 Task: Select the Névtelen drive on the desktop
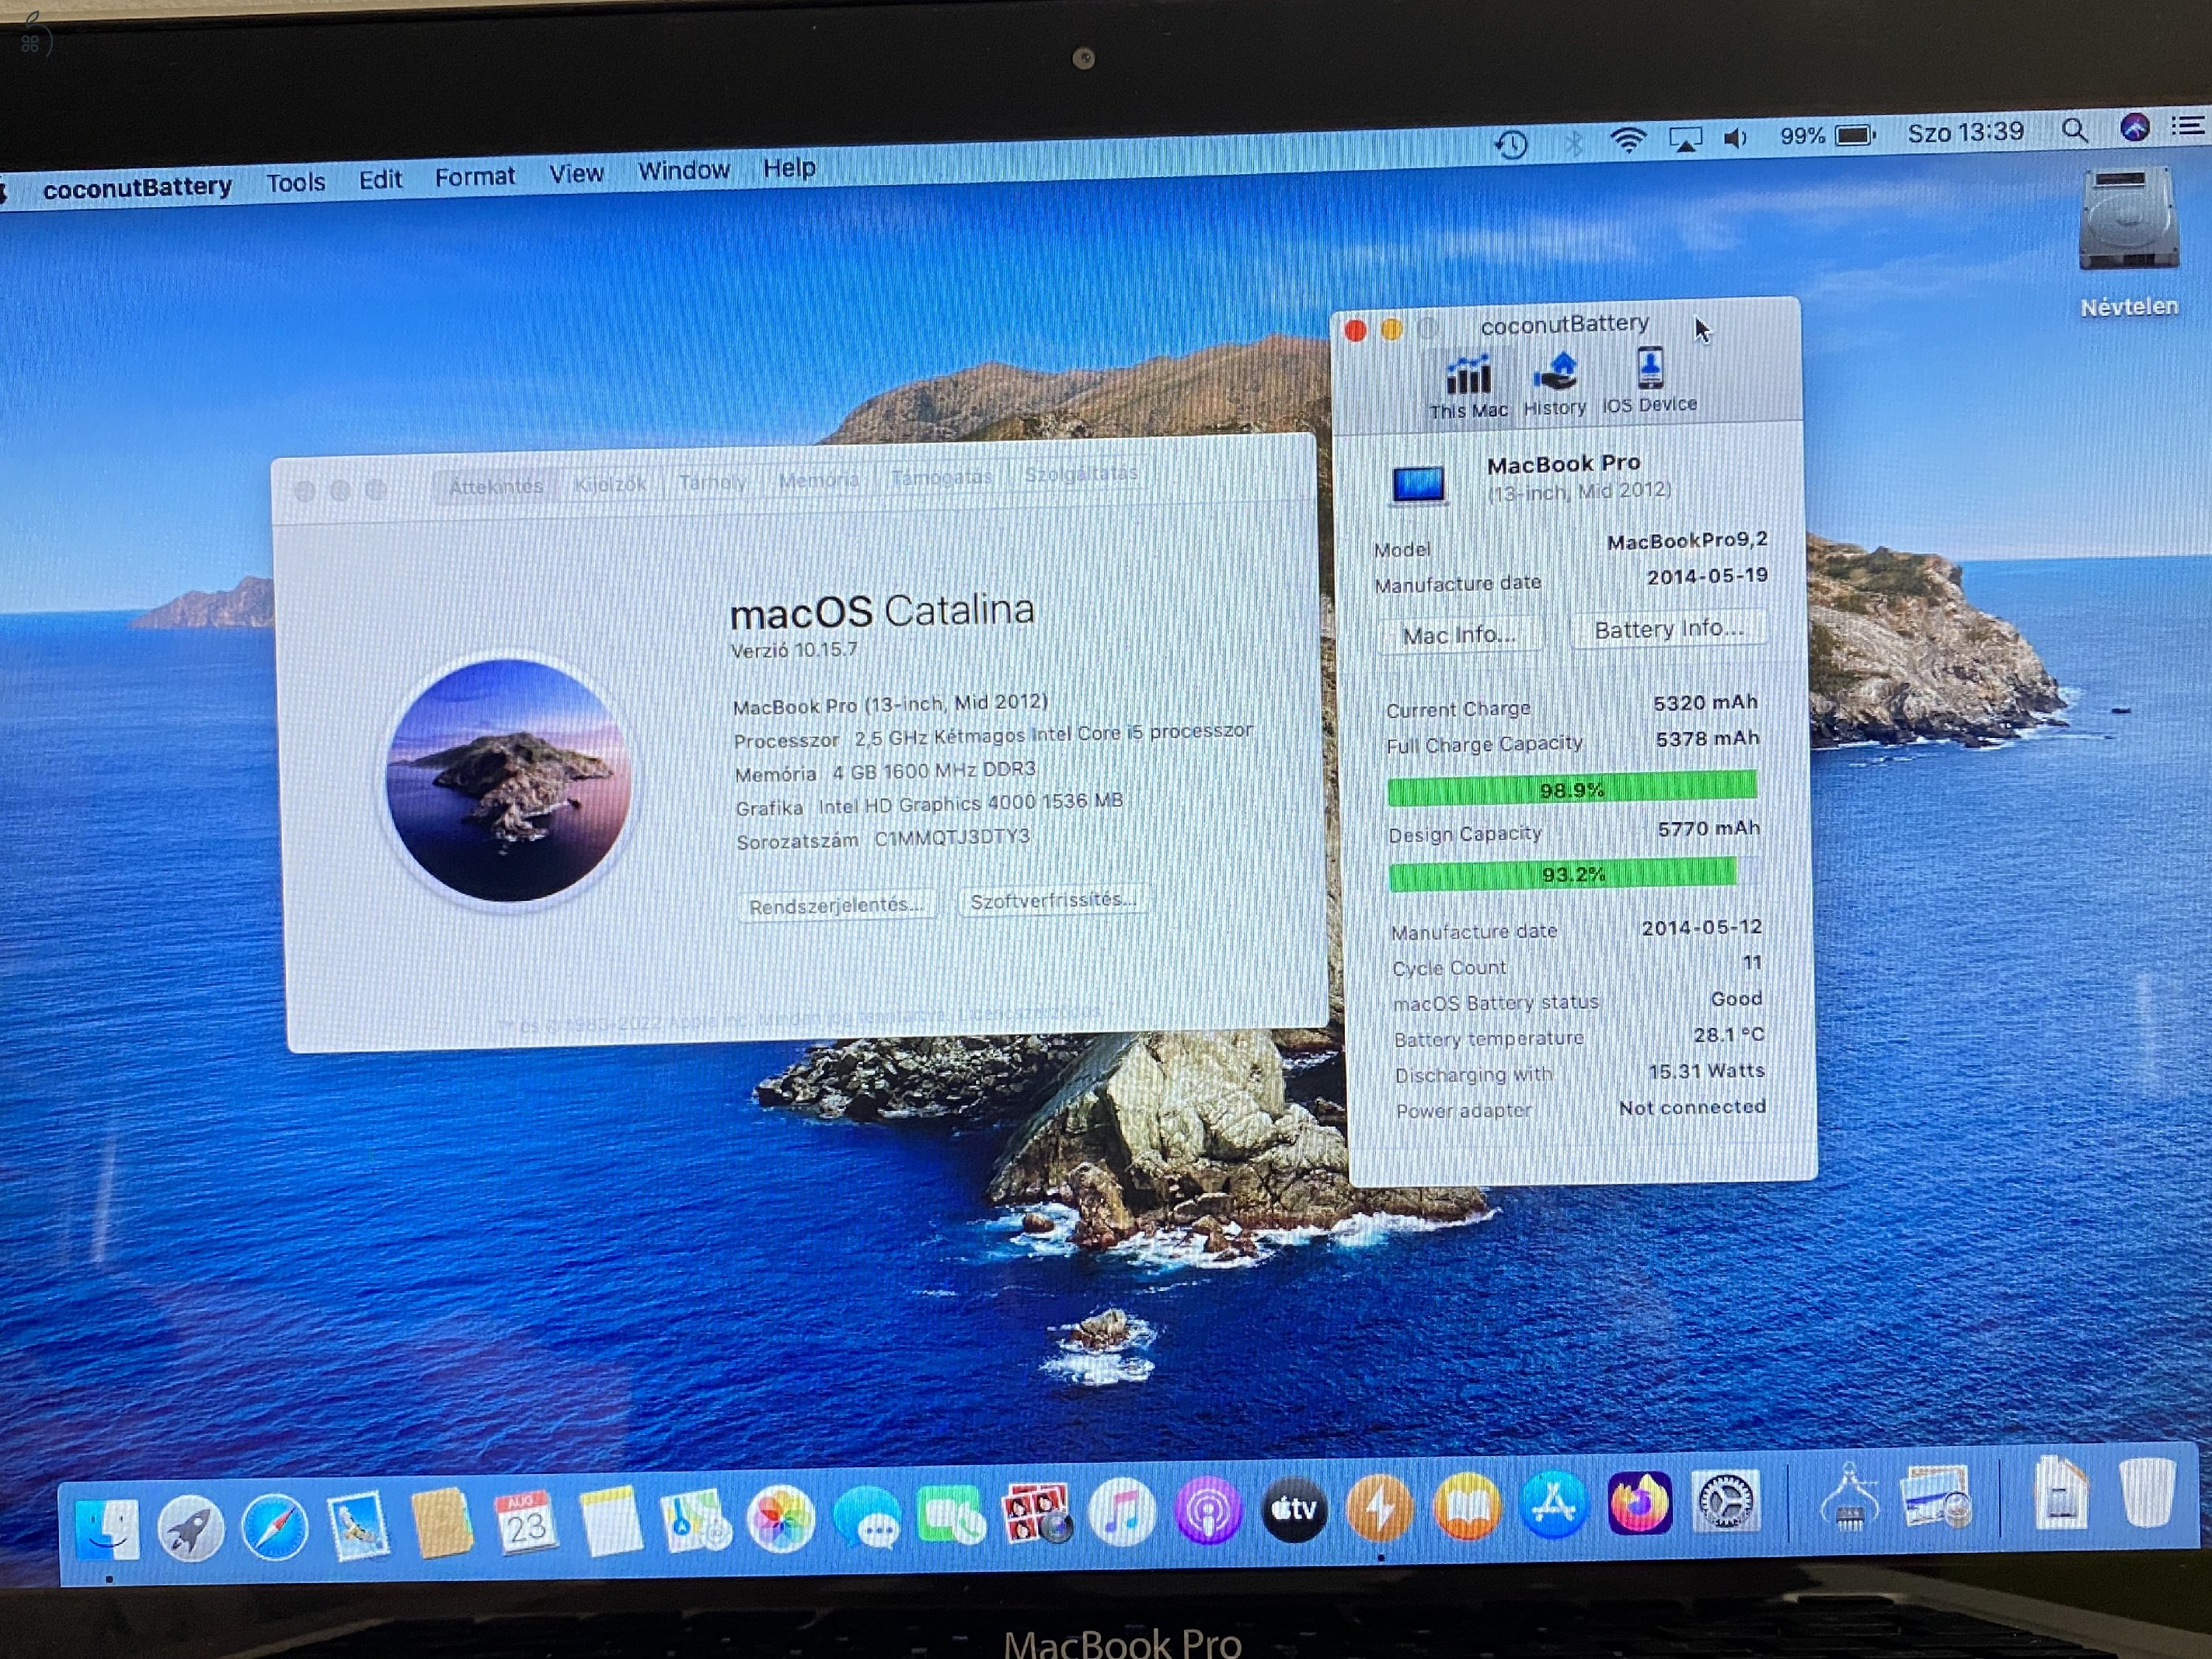click(2129, 242)
